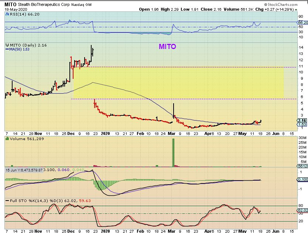
Task: Click the volume bars icon
Action: 7,139
